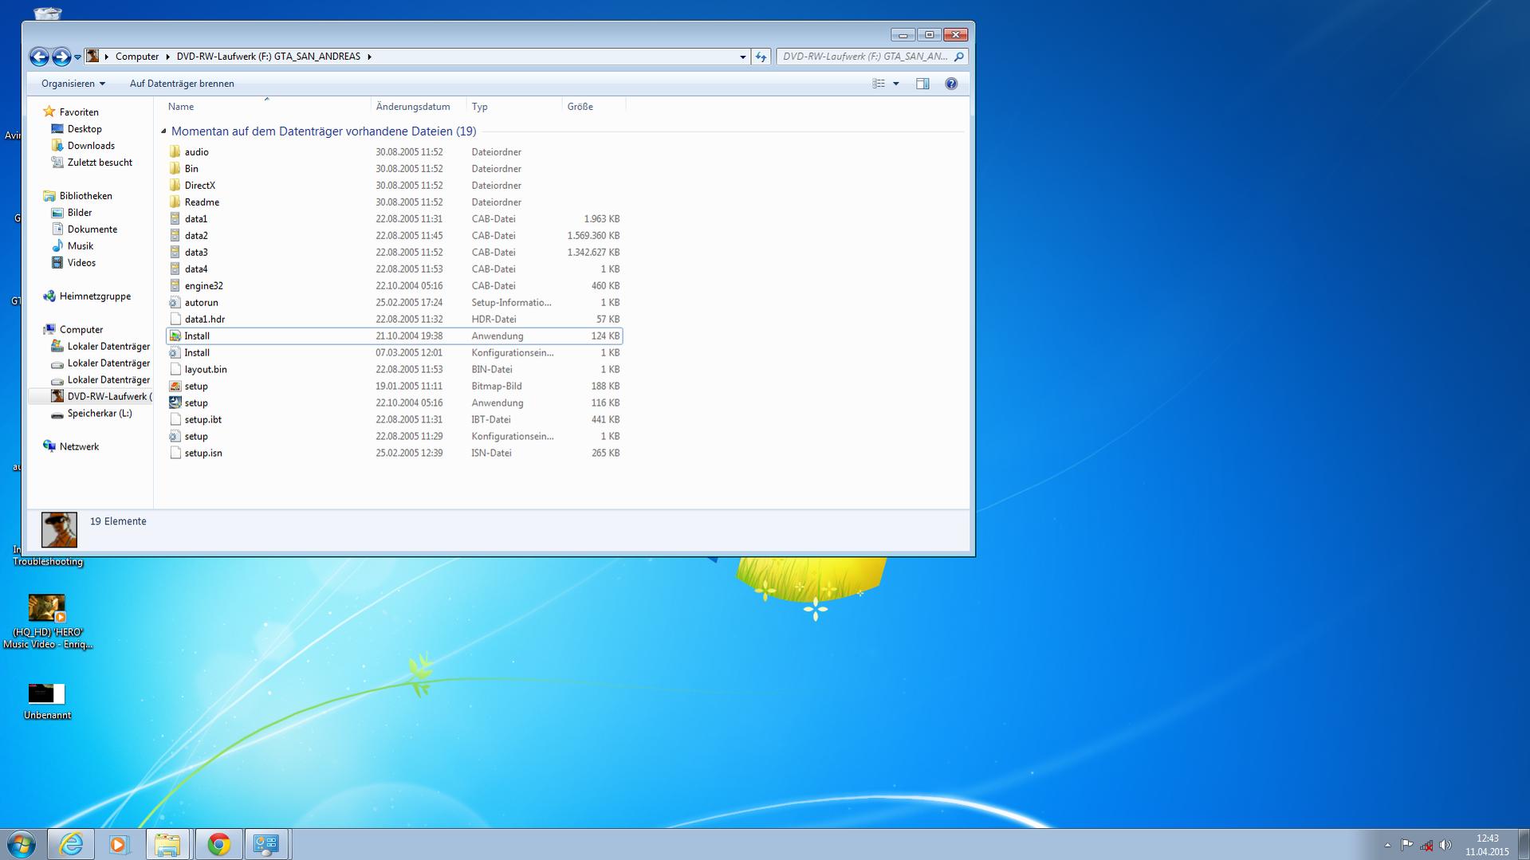
Task: Select the setup bitmap image icon
Action: click(x=175, y=387)
